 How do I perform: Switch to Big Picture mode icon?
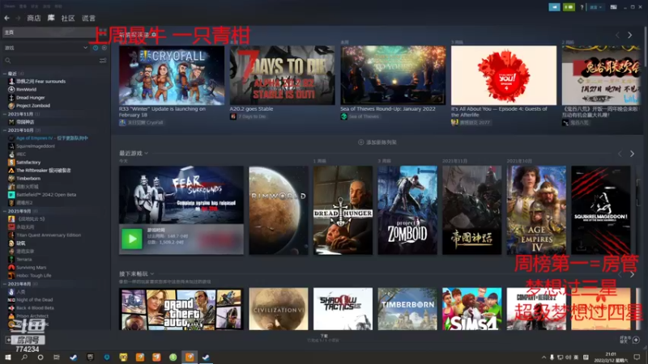614,7
